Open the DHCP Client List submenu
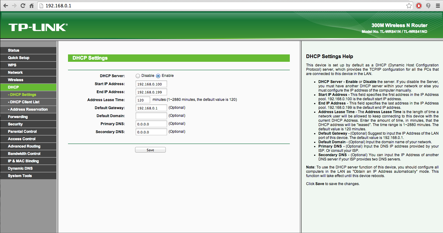The image size is (443, 233). pos(28,102)
